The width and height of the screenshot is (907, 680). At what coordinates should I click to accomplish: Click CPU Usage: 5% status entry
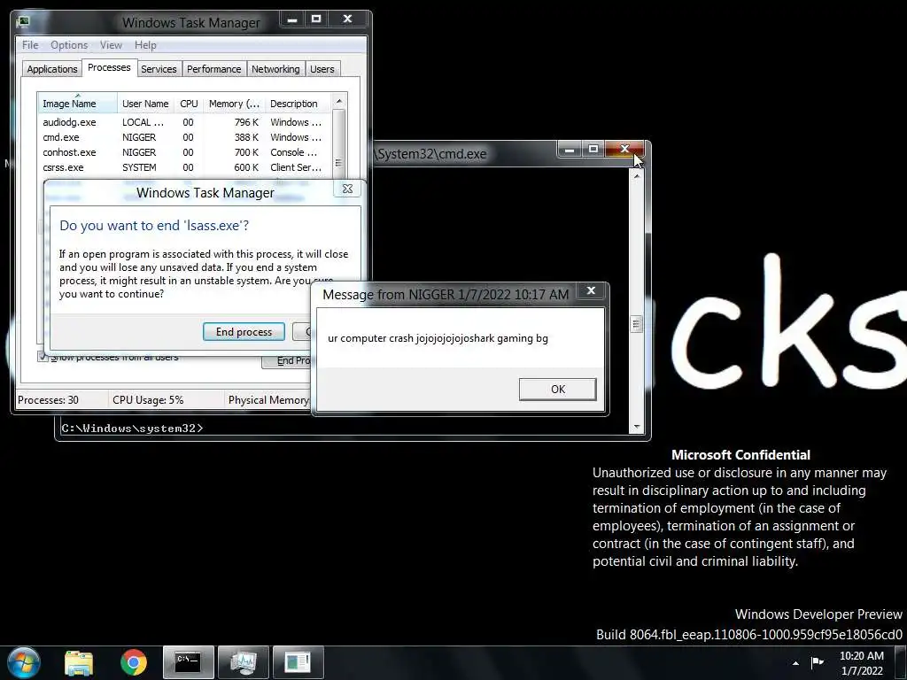point(148,400)
